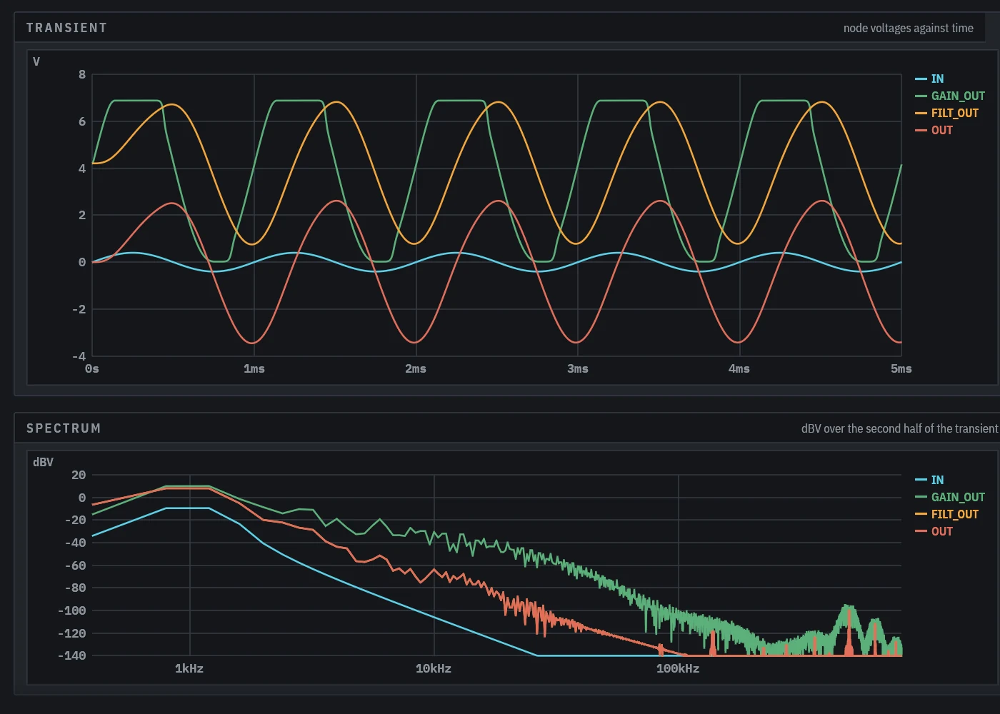Click 'node voltages against time' subtitle
Image resolution: width=1000 pixels, height=714 pixels.
click(908, 28)
